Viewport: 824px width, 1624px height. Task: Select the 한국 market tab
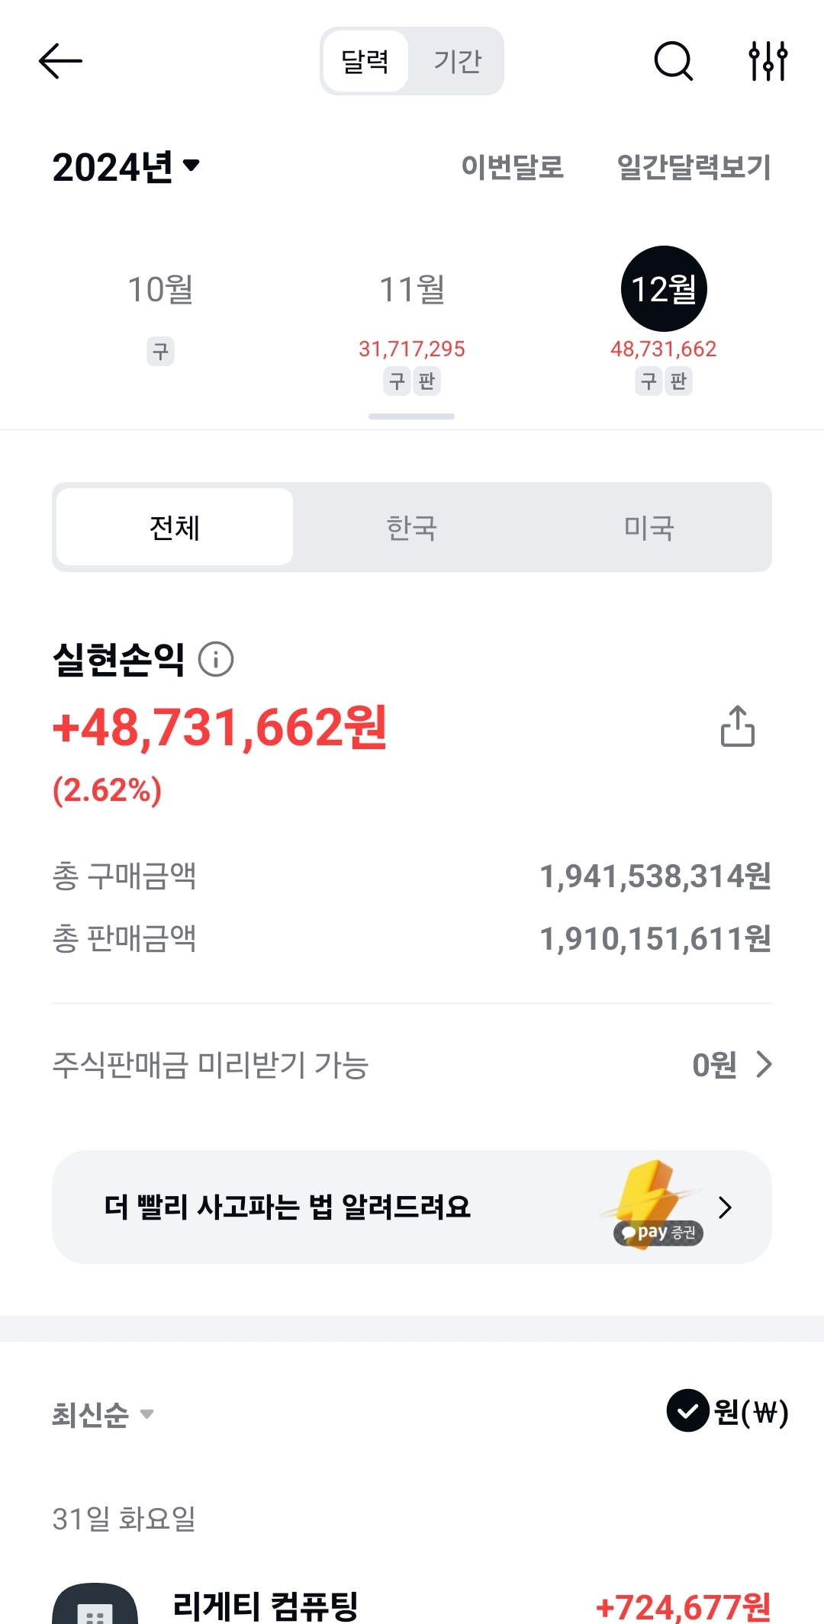[411, 527]
